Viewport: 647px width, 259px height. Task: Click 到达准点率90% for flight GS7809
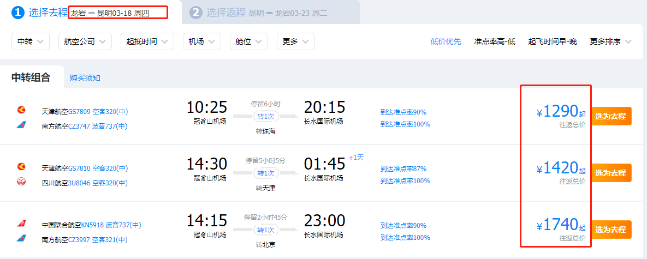pos(403,112)
